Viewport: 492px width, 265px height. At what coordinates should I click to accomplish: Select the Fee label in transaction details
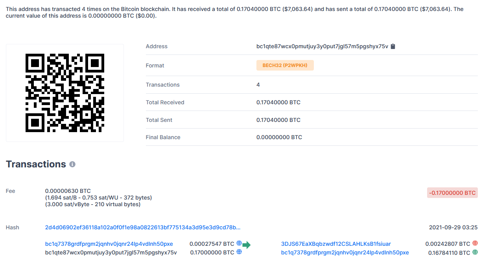pyautogui.click(x=11, y=191)
